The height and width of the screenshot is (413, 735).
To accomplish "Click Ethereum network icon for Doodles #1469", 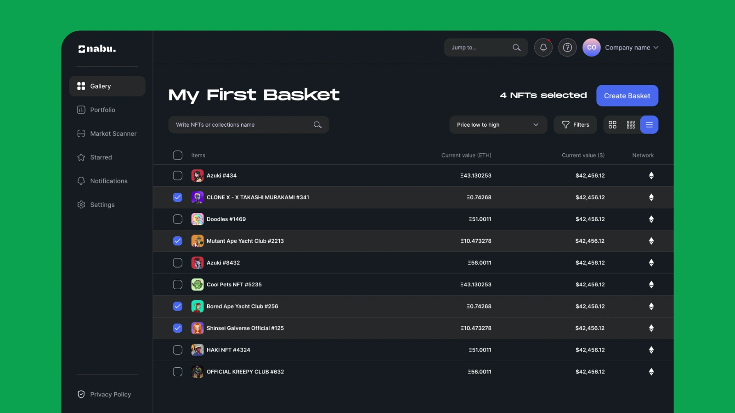I will [651, 219].
